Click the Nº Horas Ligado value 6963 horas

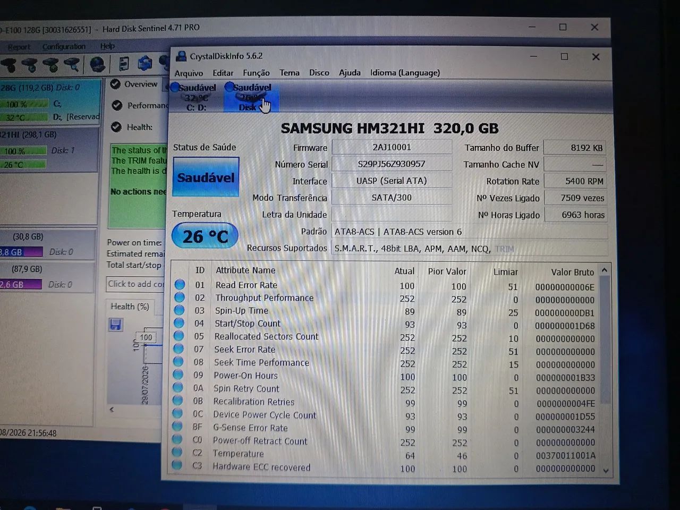[x=575, y=215]
